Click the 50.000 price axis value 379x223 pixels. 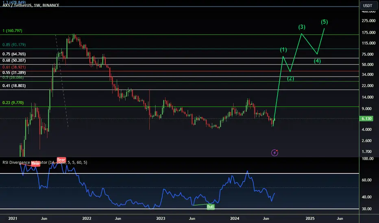pos(367,64)
